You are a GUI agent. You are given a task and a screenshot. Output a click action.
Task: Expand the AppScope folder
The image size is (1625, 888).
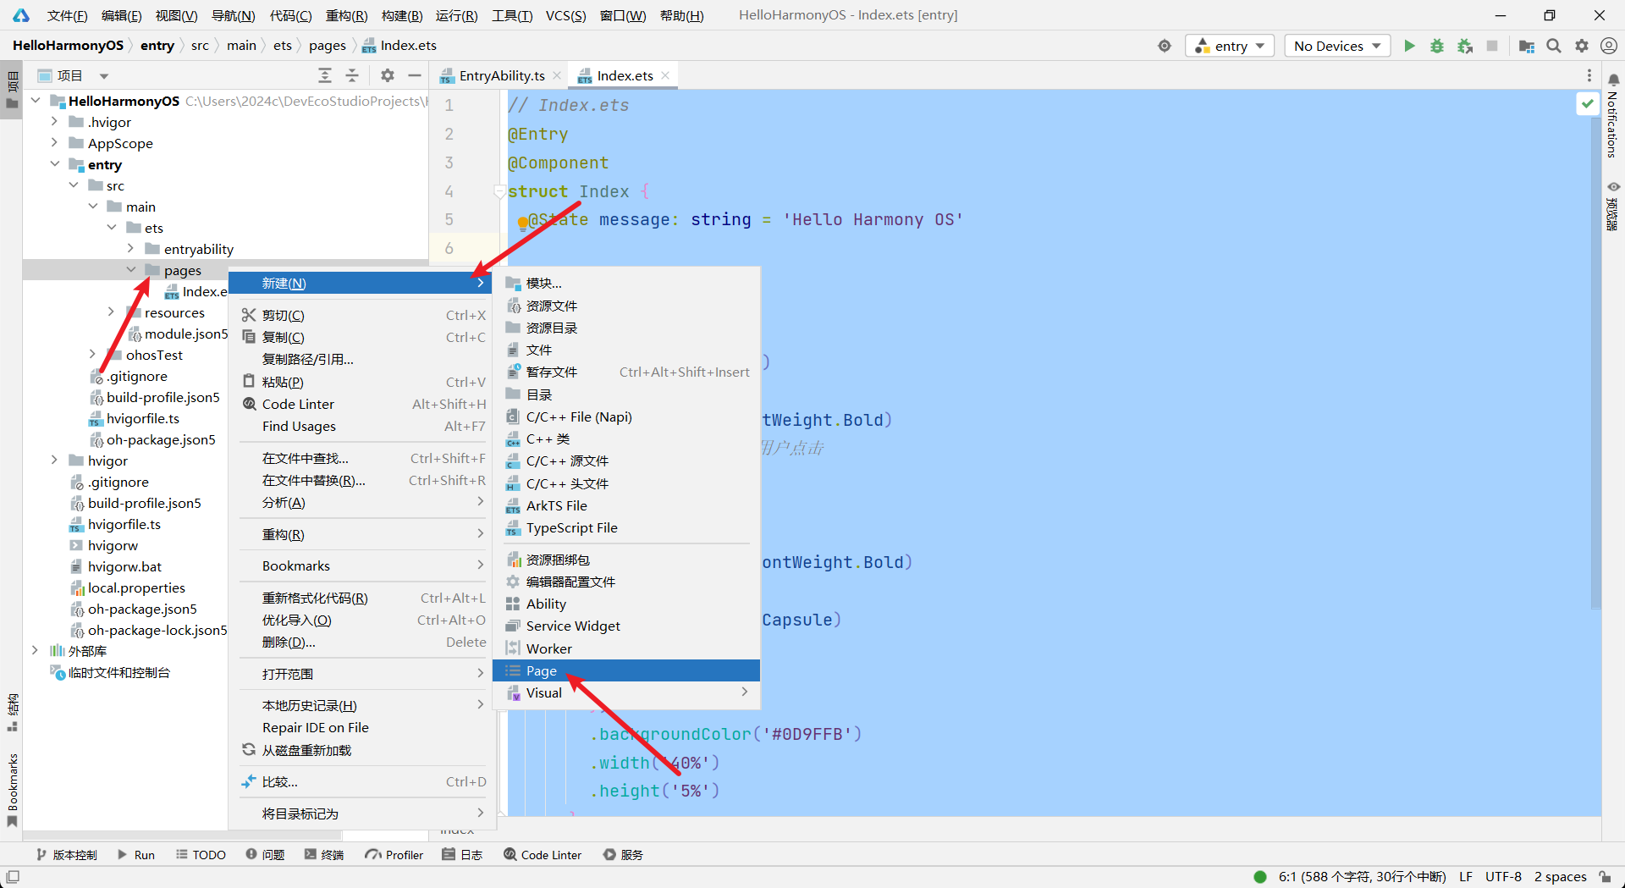54,143
